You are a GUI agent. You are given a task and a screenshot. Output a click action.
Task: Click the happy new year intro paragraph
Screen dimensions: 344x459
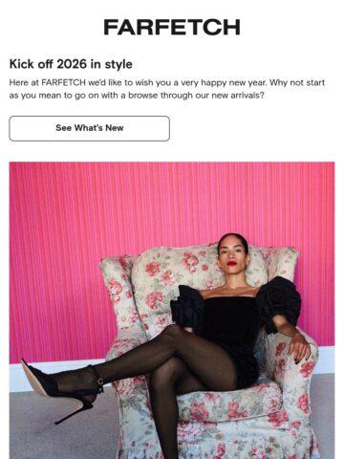click(167, 89)
